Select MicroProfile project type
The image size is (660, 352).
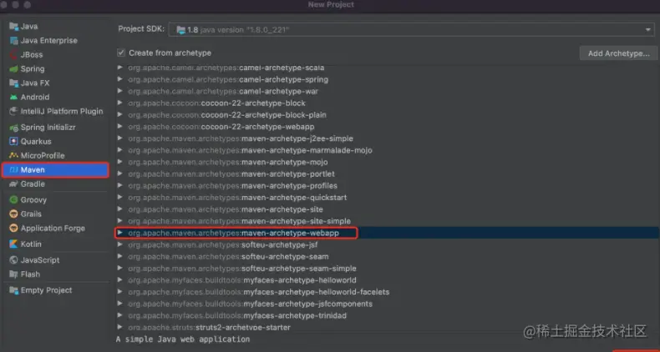click(55, 155)
